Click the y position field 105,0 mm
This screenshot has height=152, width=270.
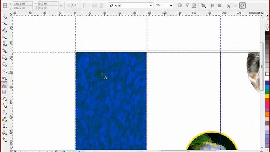click(x=23, y=8)
